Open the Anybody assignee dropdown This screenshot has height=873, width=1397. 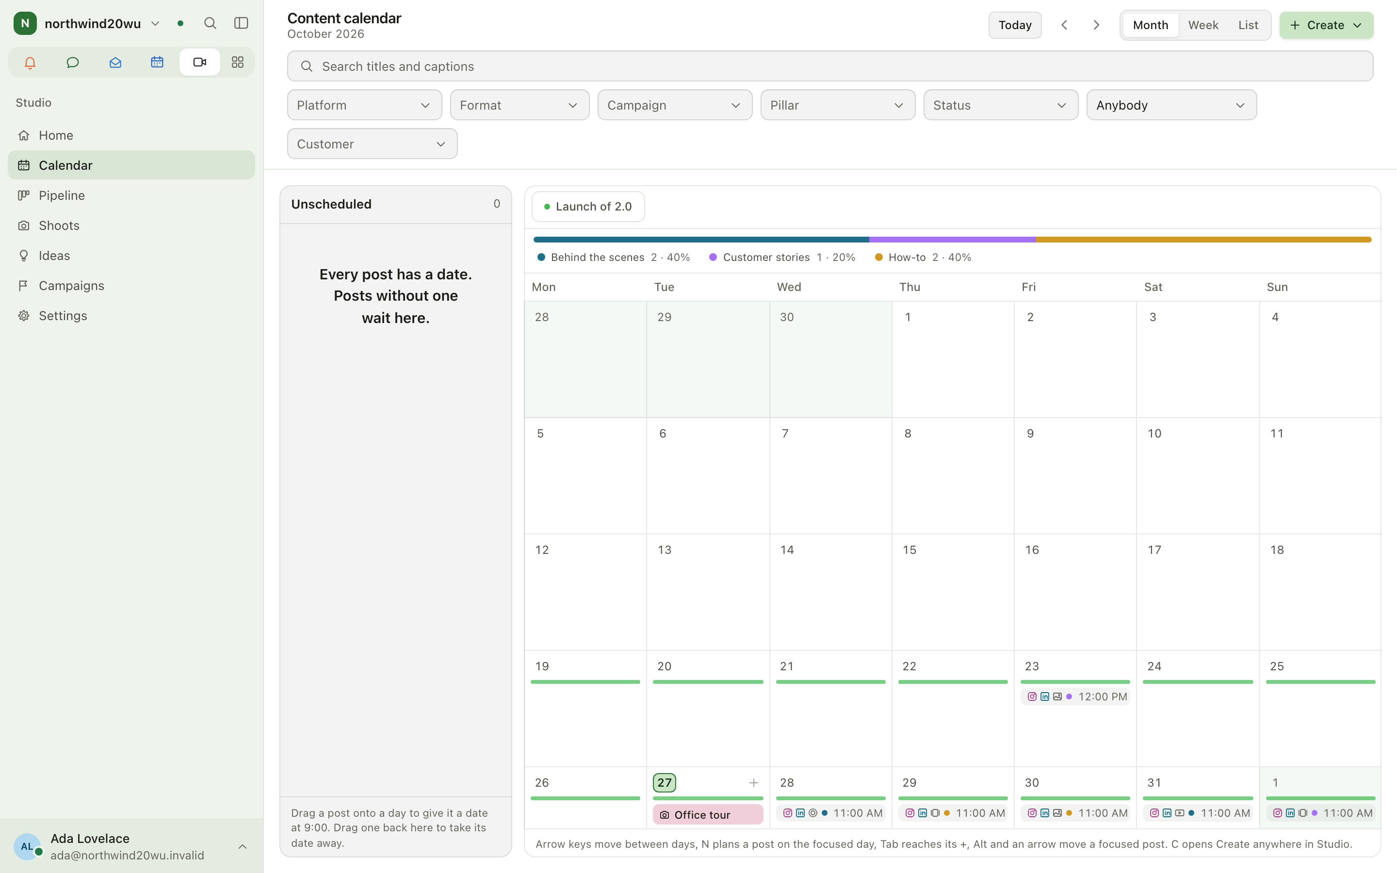coord(1171,105)
